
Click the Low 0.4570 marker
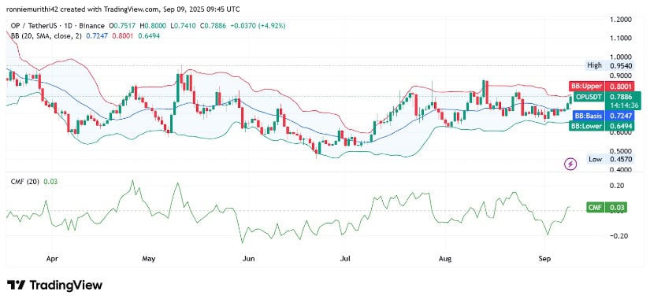coord(607,159)
